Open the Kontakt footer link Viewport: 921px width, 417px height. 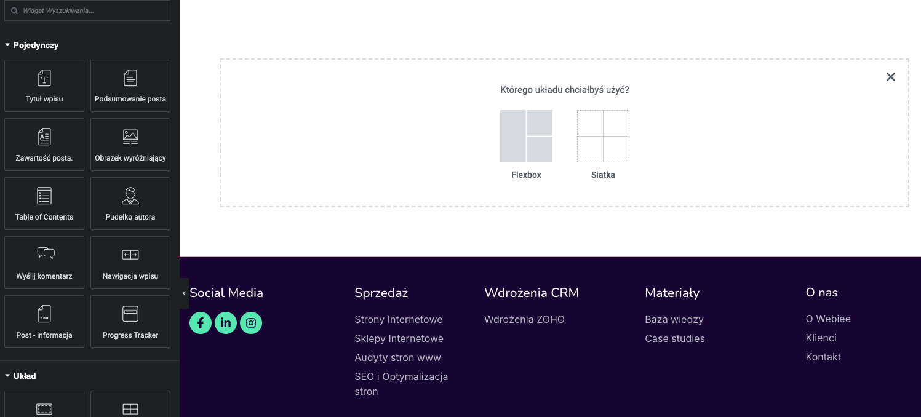coord(823,357)
